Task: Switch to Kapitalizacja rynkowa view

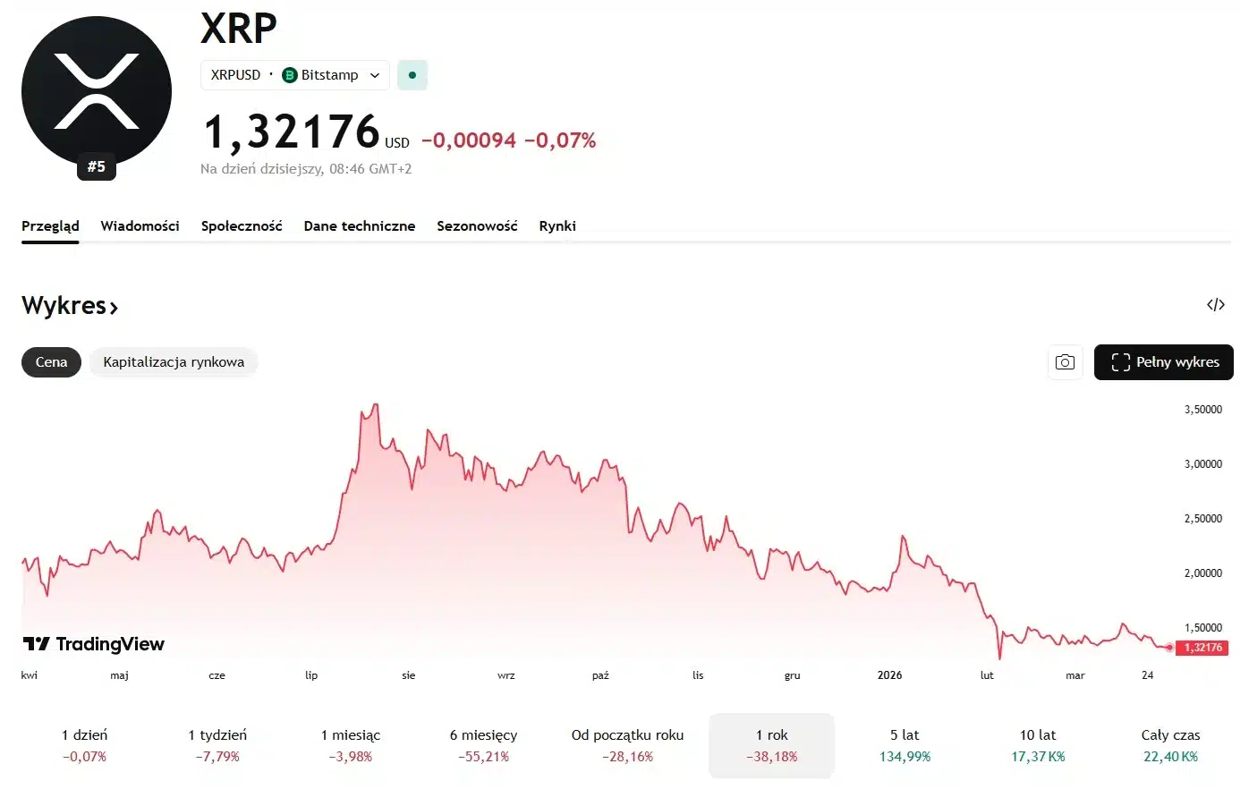Action: point(174,362)
